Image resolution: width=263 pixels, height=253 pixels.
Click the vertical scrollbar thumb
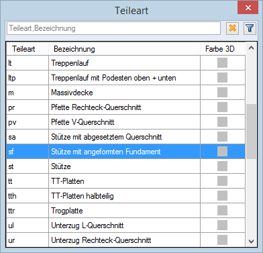pos(251,132)
